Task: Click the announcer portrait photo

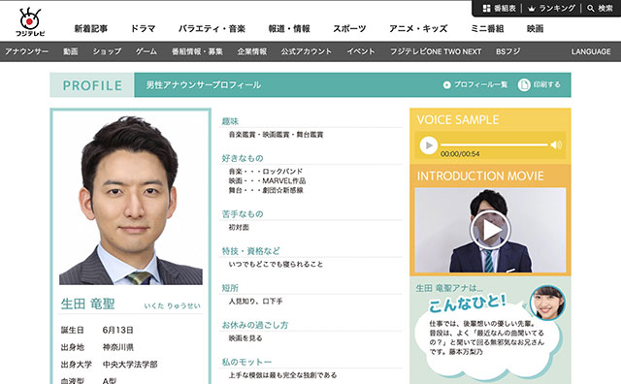Action: [x=131, y=200]
